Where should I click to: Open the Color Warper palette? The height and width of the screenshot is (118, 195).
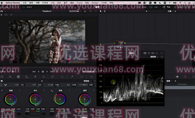pyautogui.click(x=62, y=77)
